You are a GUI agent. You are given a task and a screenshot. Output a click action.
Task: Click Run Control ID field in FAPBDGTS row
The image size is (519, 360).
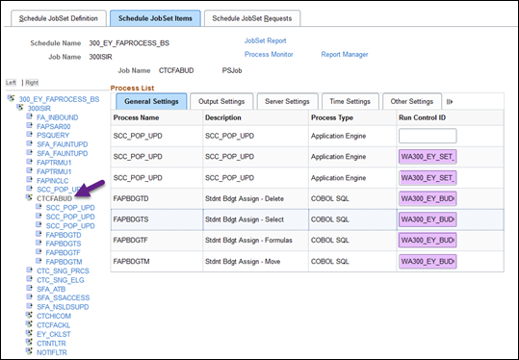(428, 219)
